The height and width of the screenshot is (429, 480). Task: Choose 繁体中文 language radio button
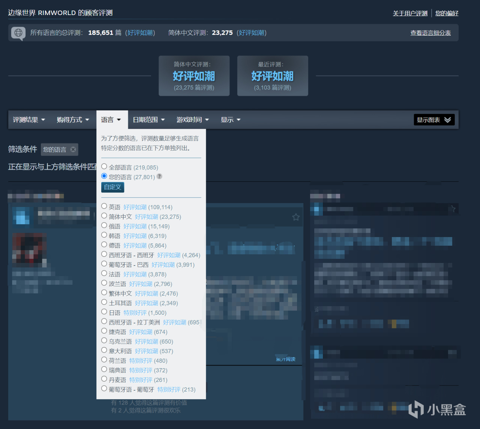(104, 293)
